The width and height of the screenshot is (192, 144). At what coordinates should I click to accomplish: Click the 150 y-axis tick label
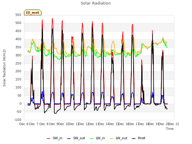[18, 79]
